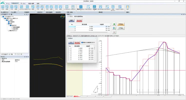
Task: Click 編集 in the 中心線形セット ribbon group
Action: (x=7, y=7)
